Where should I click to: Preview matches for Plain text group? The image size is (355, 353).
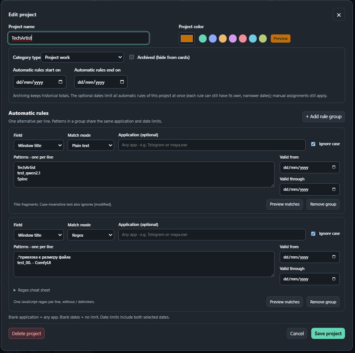click(x=285, y=204)
